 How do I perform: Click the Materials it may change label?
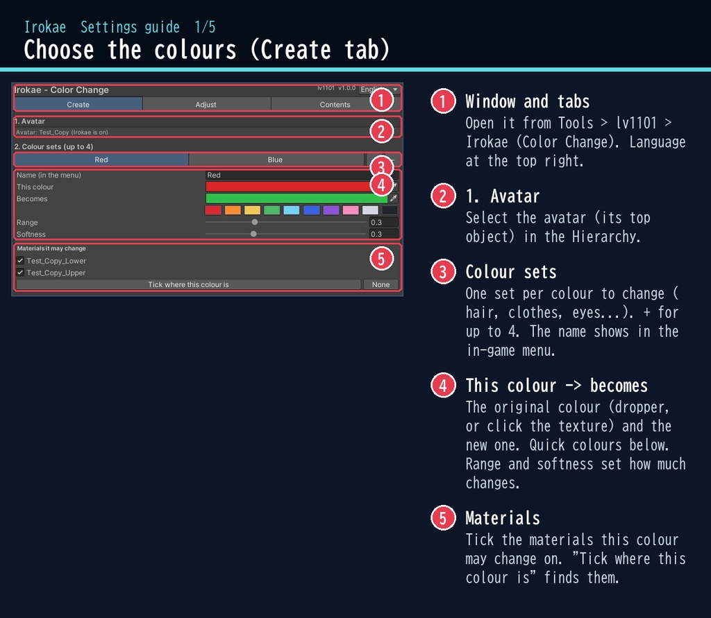51,248
